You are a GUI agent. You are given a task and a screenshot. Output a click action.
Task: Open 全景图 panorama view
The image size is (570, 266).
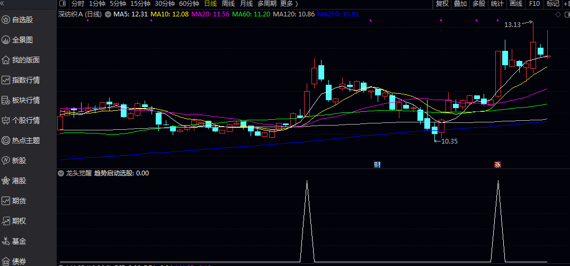[x=22, y=40]
